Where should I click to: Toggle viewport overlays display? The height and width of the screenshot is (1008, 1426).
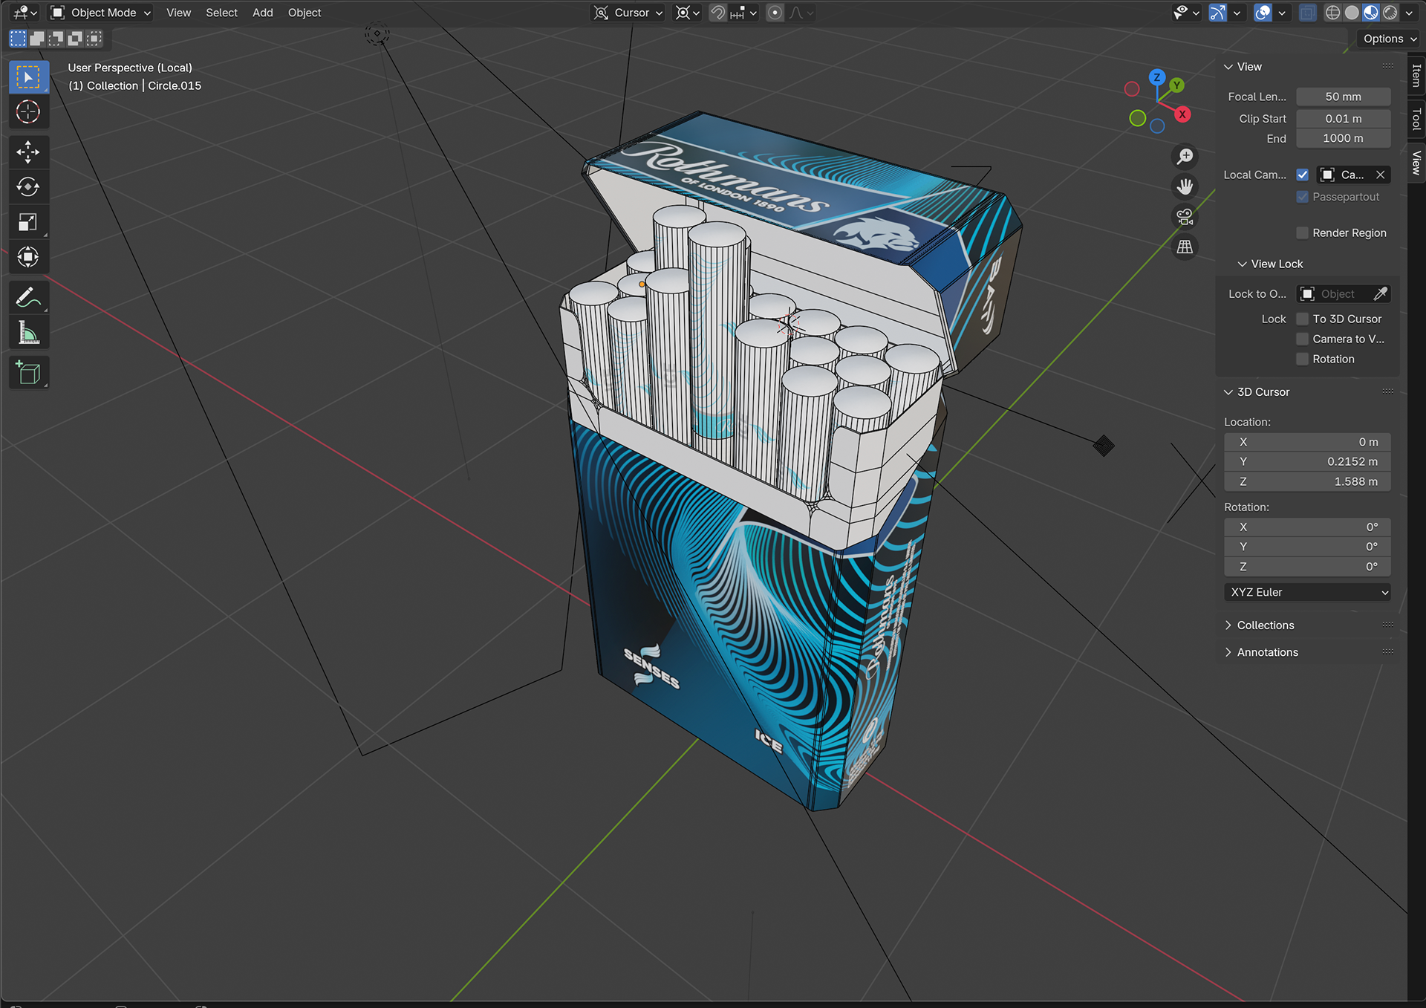click(1263, 13)
